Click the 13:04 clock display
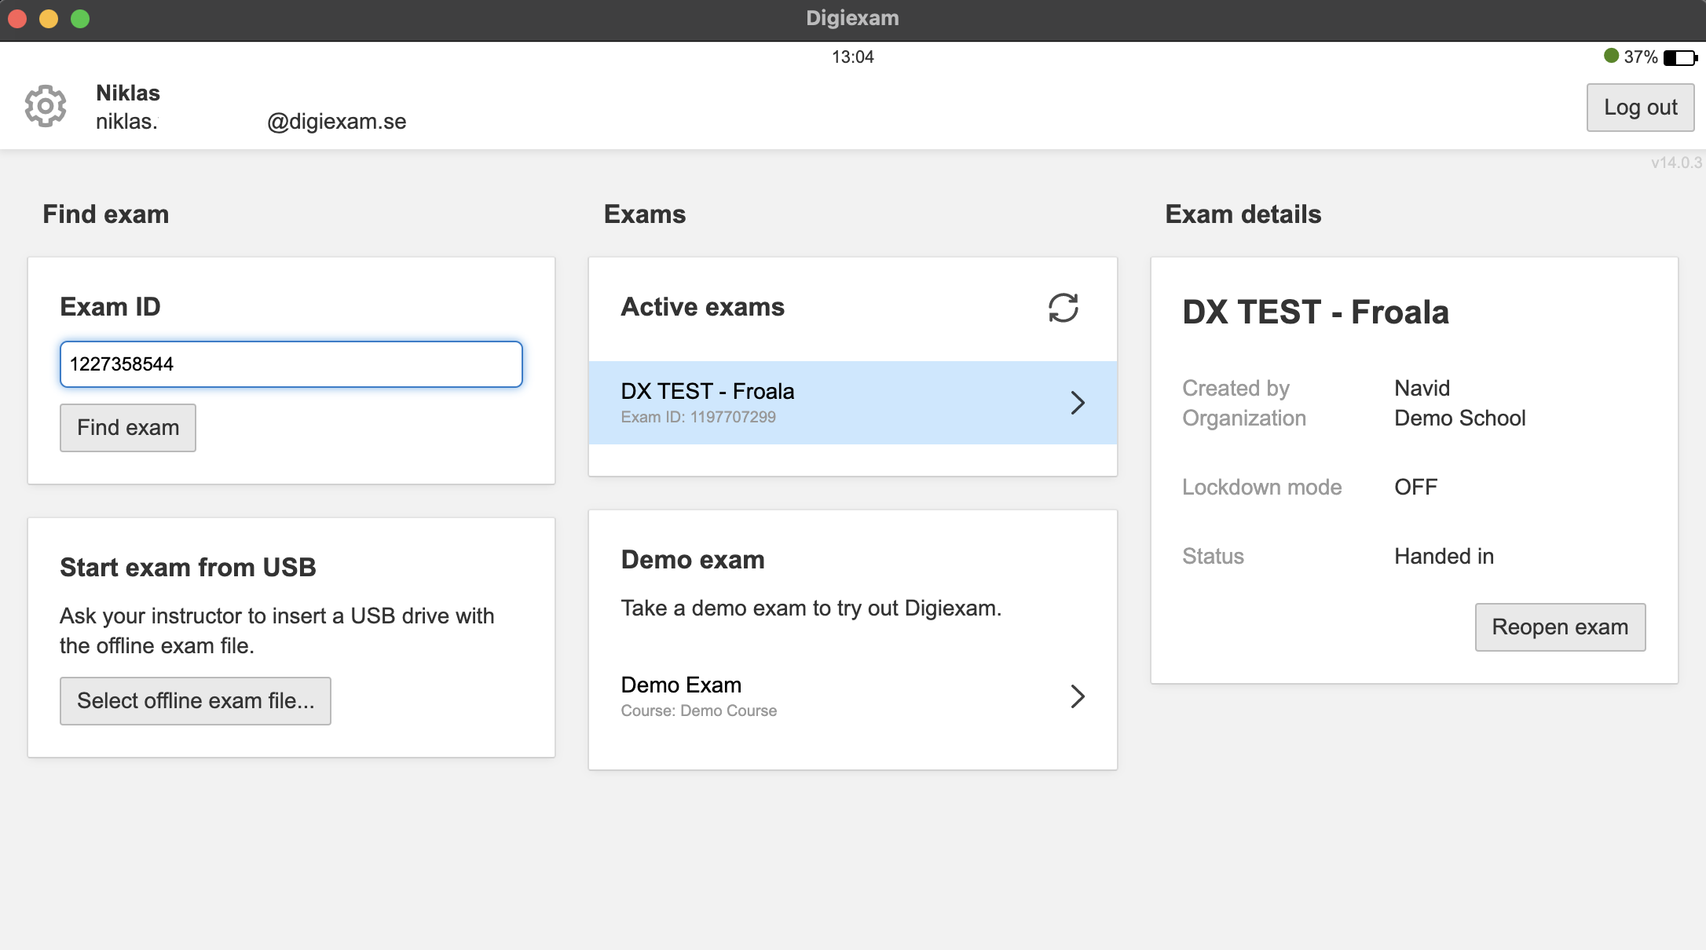The image size is (1706, 950). click(x=852, y=57)
